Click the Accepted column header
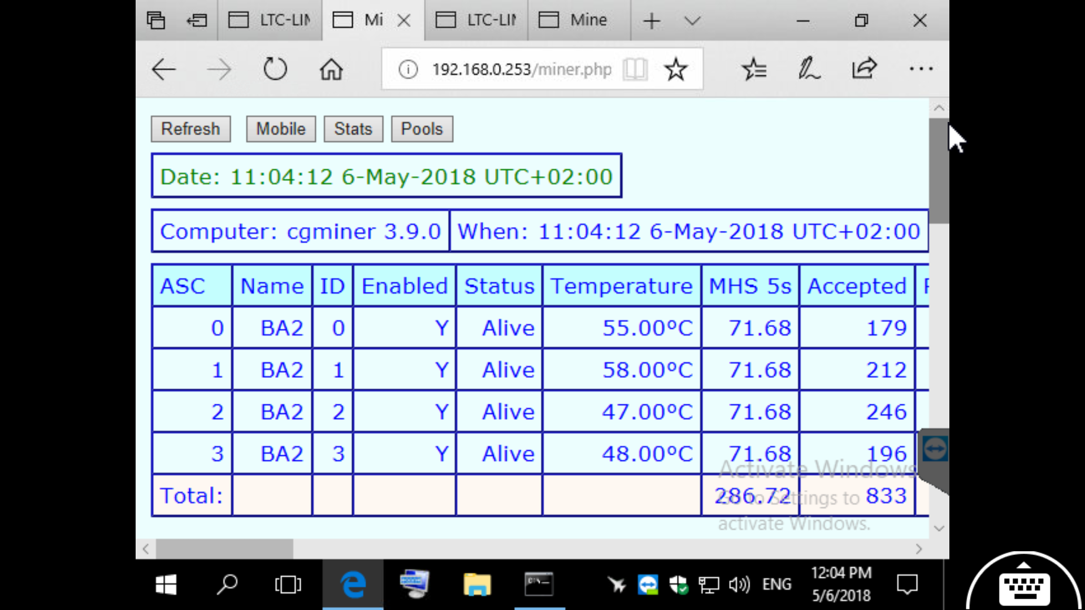Viewport: 1085px width, 610px height. click(x=857, y=286)
